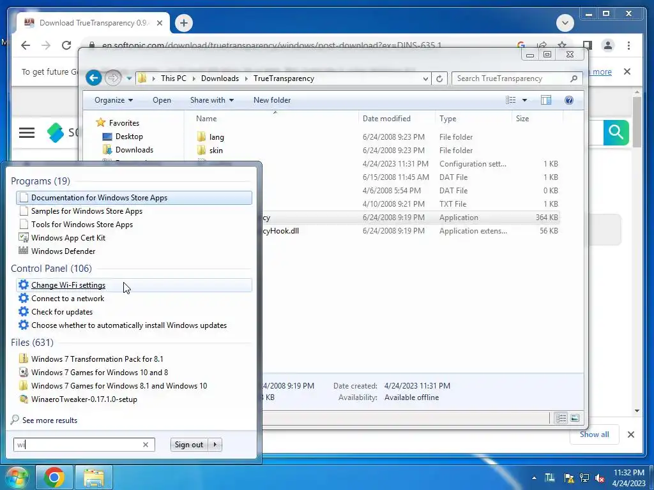
Task: Click This PC in Explorer address bar
Action: point(174,78)
